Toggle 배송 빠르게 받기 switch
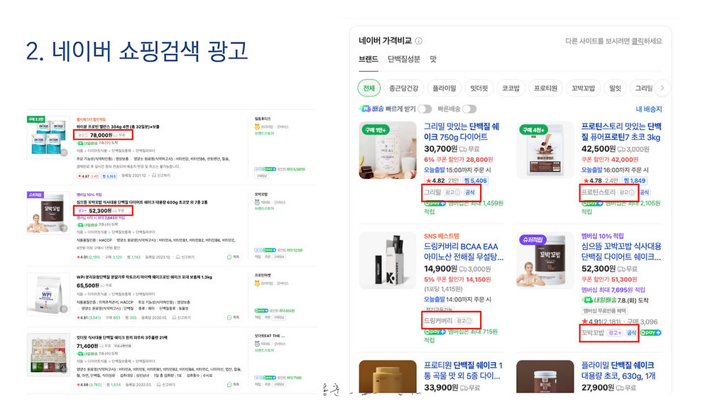This screenshot has width=727, height=411. (x=425, y=109)
